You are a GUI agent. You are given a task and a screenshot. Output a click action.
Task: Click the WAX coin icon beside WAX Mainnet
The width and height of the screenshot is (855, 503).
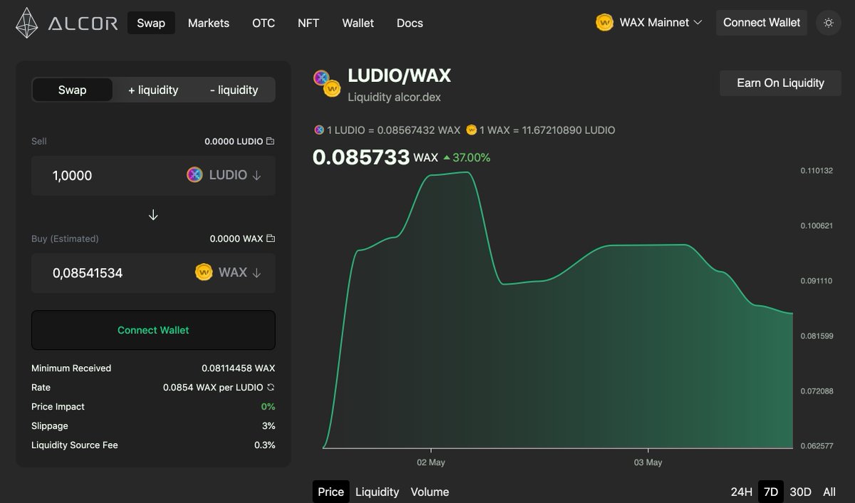coord(604,23)
